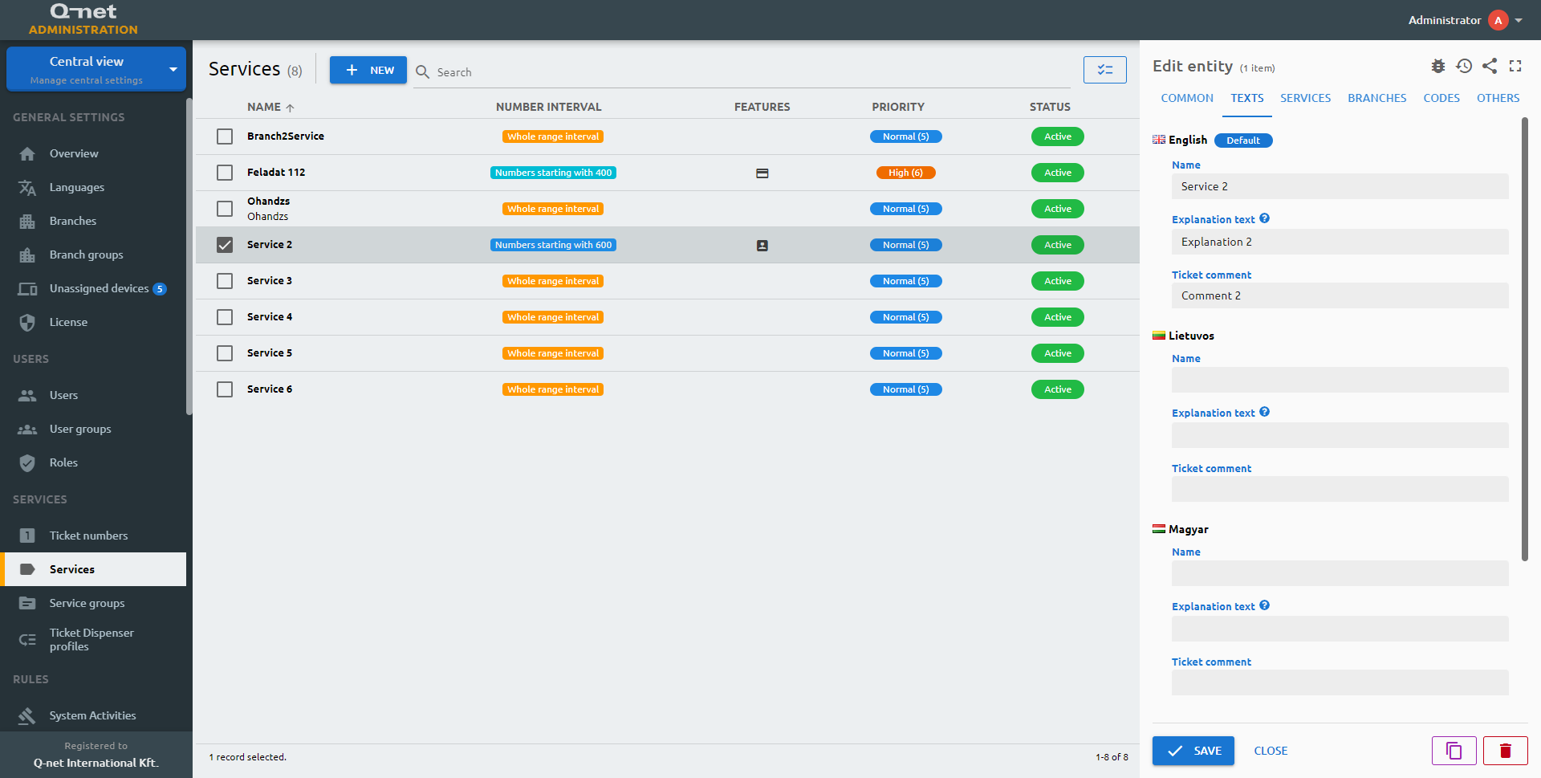Open Unassigned devices in the sidebar
This screenshot has width=1541, height=778.
click(x=93, y=288)
